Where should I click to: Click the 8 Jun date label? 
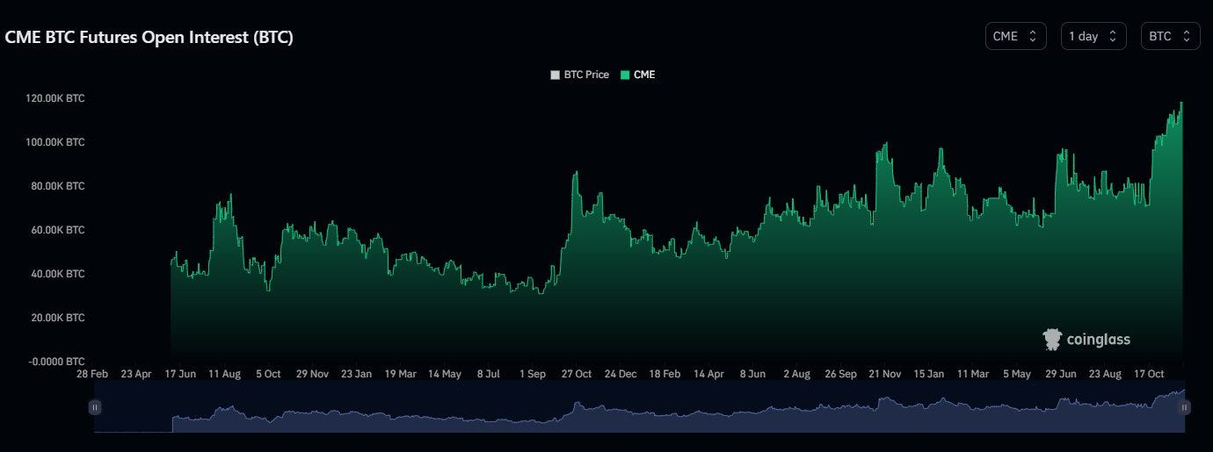click(752, 374)
